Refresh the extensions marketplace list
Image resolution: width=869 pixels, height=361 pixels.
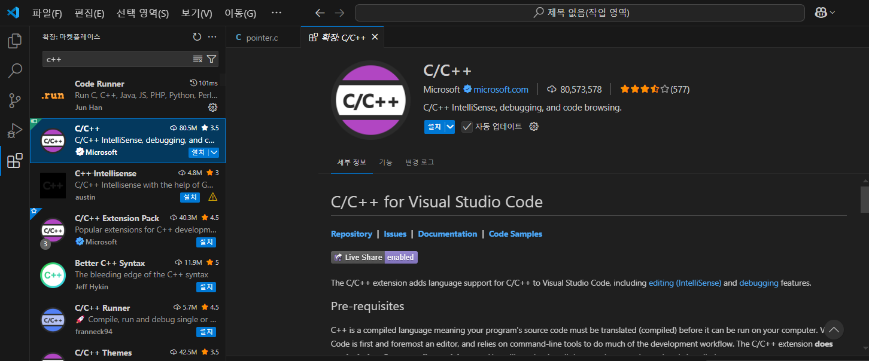197,37
